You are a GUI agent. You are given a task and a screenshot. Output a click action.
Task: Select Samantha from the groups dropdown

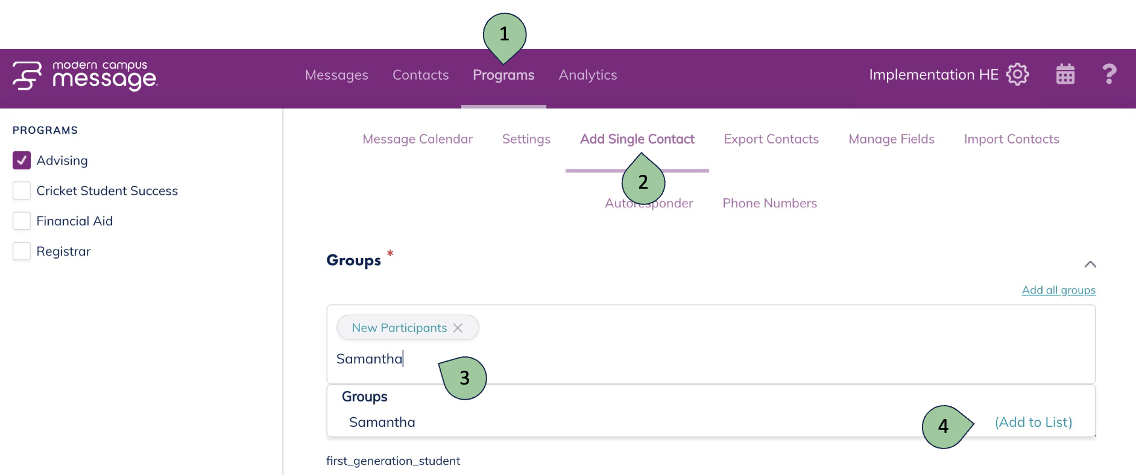[382, 423]
